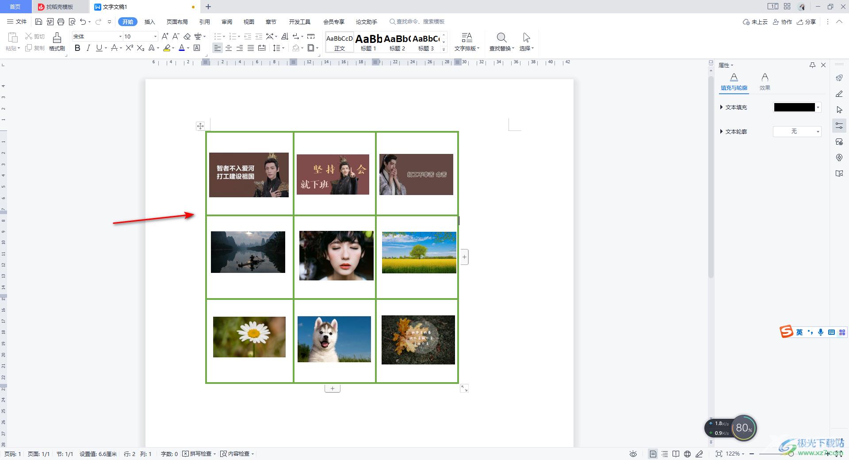The height and width of the screenshot is (460, 849).
Task: Pin the properties panel
Action: pos(812,65)
